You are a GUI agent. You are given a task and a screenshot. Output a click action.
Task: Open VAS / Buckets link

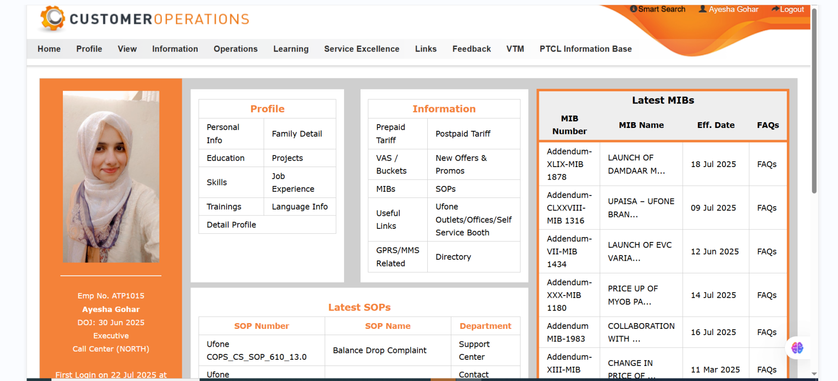(391, 164)
